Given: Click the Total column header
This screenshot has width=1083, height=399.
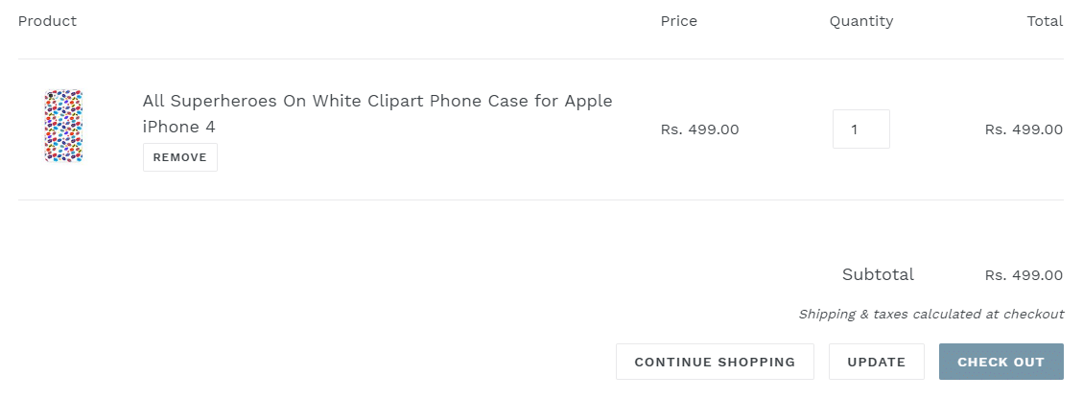Looking at the screenshot, I should coord(1044,21).
